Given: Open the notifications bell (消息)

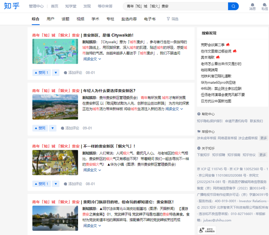Looking at the screenshot, I should pos(252,6).
